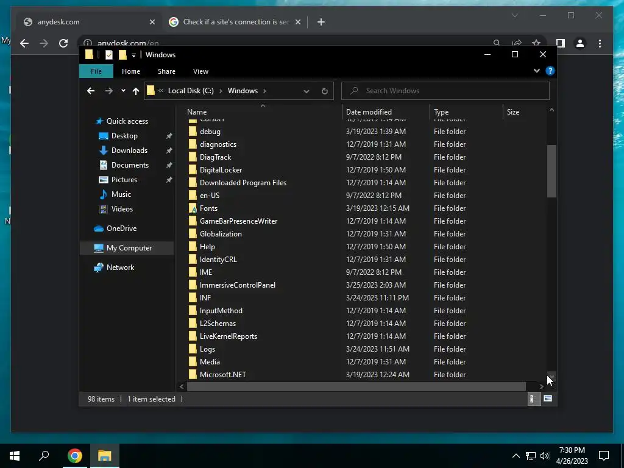Select the Globalization folder
Screen dimensions: 624x468
click(221, 233)
